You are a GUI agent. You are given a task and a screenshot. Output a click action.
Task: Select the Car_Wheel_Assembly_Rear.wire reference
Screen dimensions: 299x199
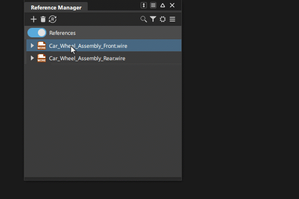click(x=87, y=58)
